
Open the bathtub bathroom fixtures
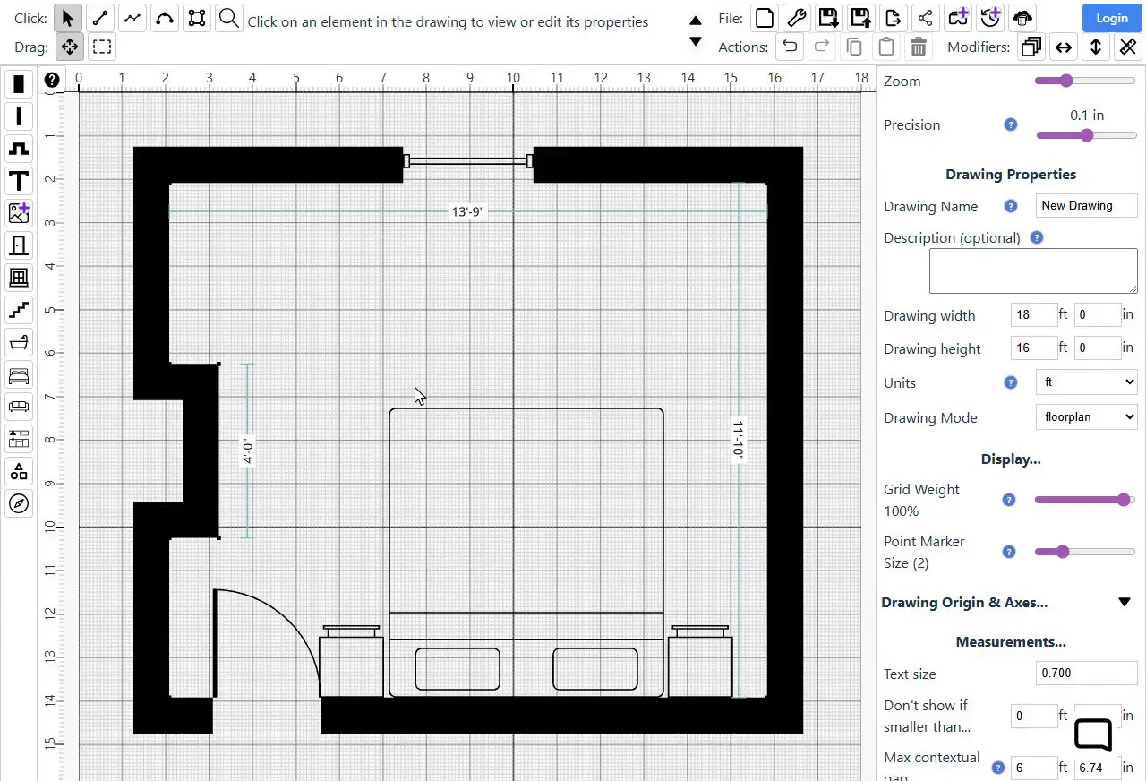pos(19,342)
